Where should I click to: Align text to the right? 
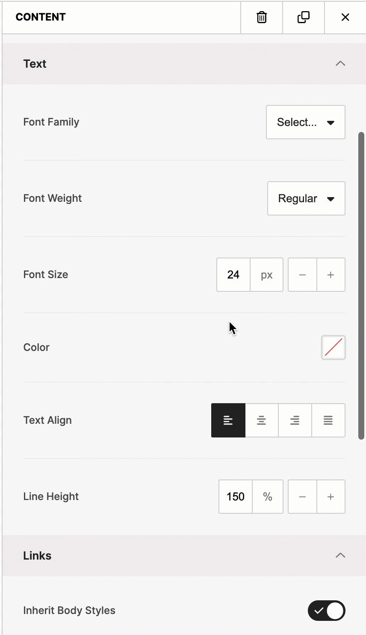(295, 420)
